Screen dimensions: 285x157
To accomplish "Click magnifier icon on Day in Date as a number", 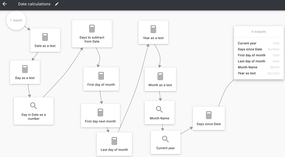I will tap(33, 106).
